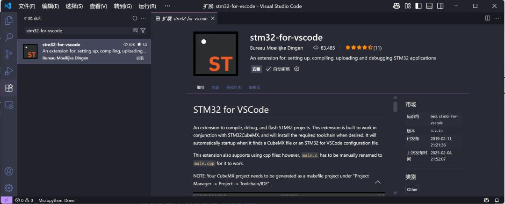Open the 运行(R) menu

click(147, 6)
